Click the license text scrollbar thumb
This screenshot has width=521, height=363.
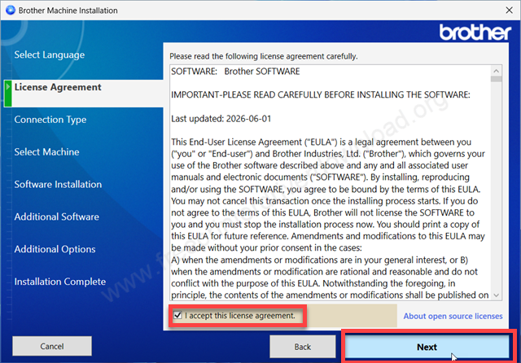496,79
